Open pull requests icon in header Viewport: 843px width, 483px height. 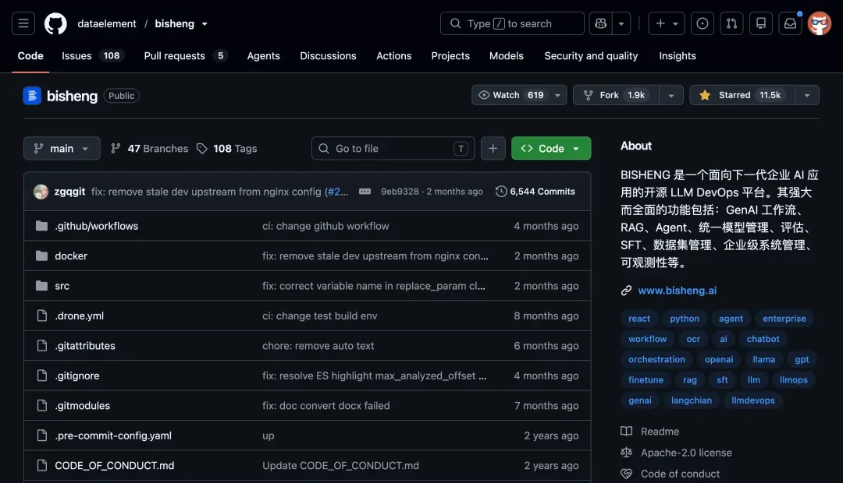(731, 23)
